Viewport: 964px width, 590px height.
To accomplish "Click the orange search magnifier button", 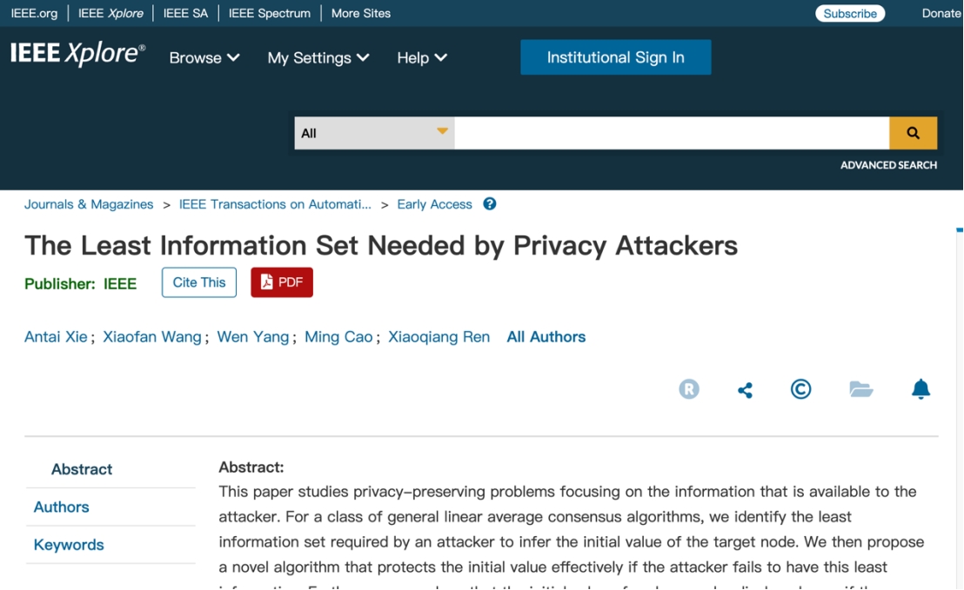I will (913, 133).
